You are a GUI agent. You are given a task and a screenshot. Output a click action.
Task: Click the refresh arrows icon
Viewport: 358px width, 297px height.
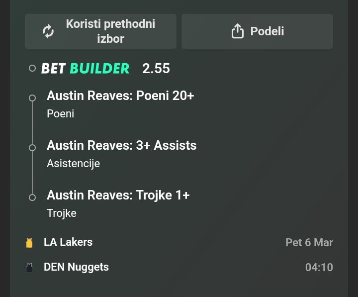[48, 31]
